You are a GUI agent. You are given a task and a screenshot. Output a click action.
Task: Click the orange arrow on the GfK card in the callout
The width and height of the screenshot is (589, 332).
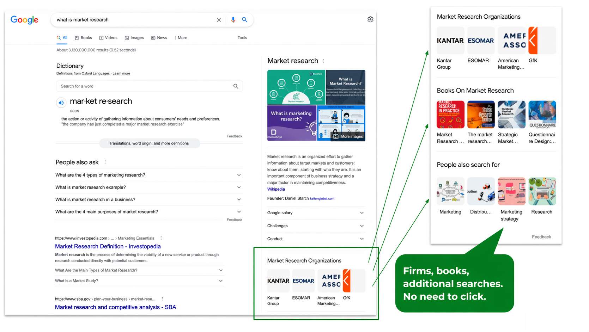coord(533,41)
